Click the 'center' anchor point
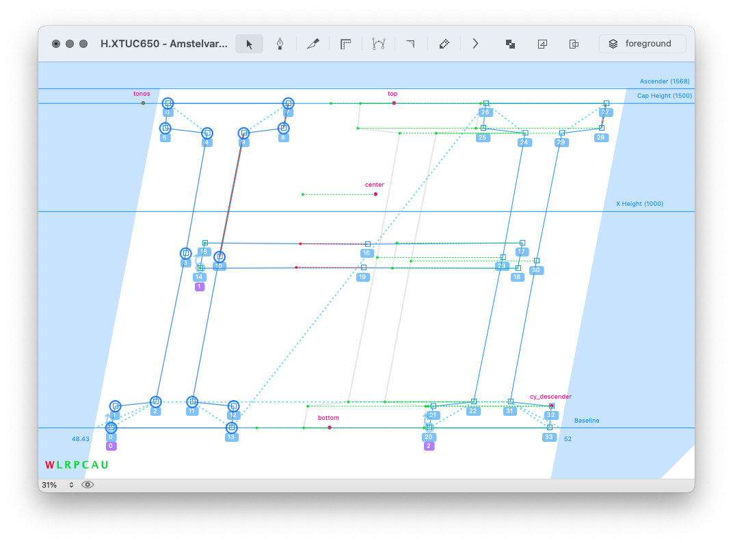This screenshot has height=543, width=733. coord(375,194)
